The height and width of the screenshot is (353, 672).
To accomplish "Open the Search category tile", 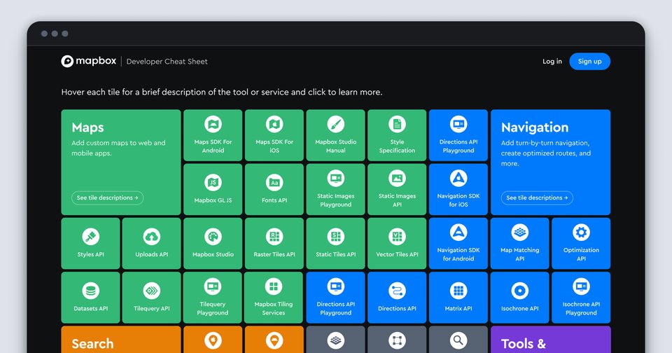I will [x=120, y=340].
